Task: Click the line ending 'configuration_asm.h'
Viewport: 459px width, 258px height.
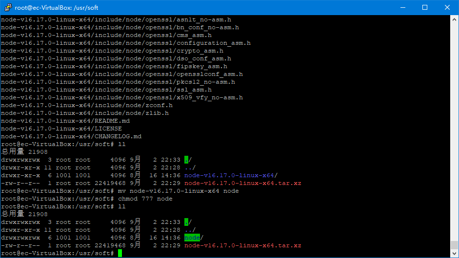Action: 125,43
